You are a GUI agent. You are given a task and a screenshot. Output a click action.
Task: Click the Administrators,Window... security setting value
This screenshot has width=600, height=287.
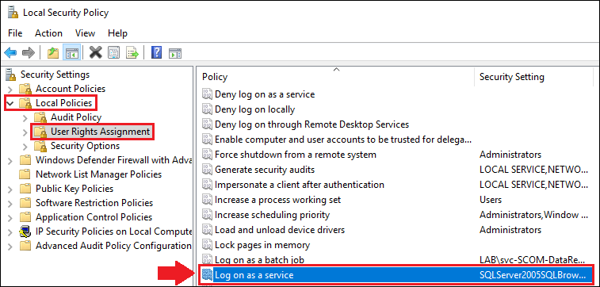tap(533, 215)
